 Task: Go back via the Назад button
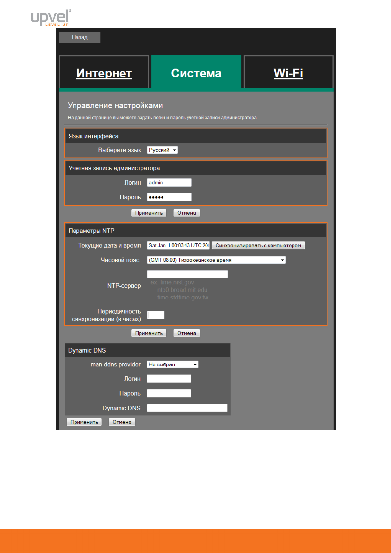(x=80, y=37)
